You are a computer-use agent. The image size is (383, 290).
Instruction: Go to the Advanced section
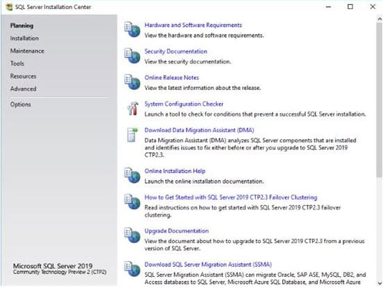coord(23,89)
